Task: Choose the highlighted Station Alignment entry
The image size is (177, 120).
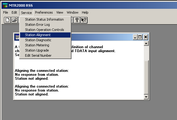Action: point(45,35)
